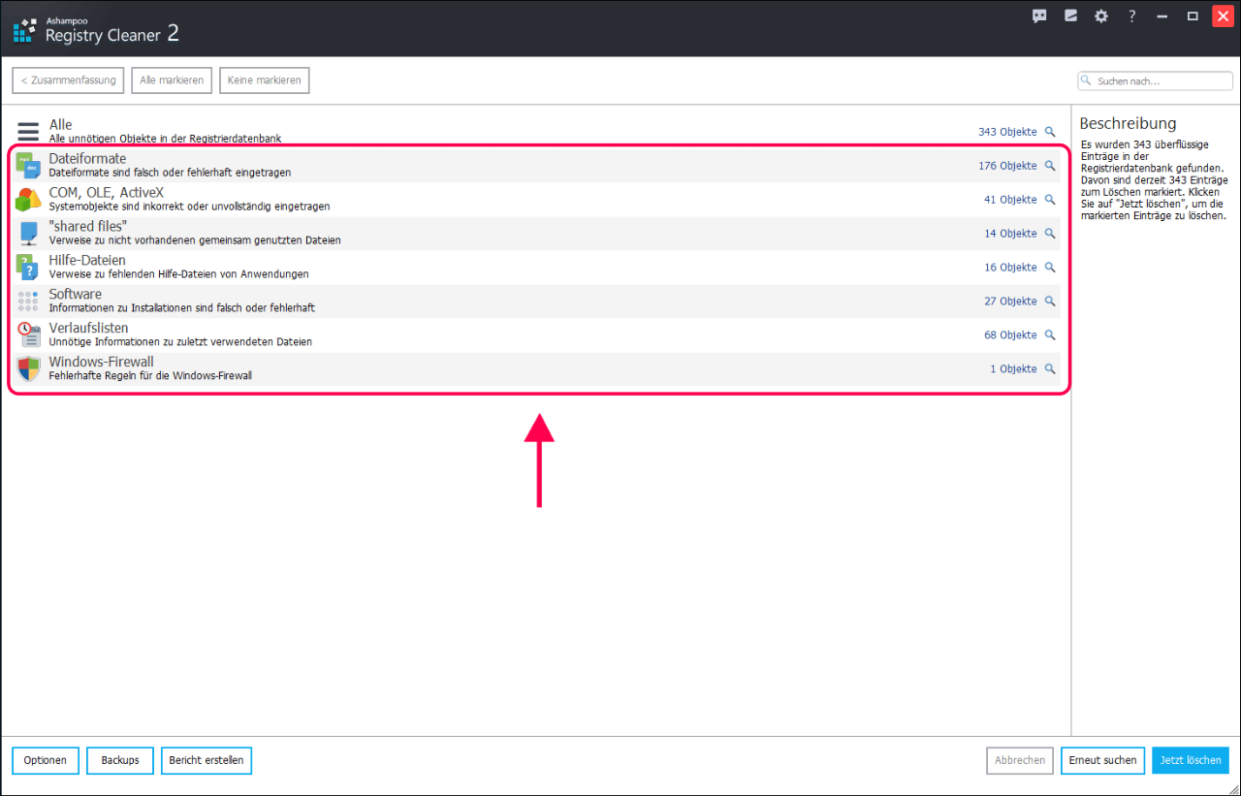Select the Software row title

pos(76,295)
